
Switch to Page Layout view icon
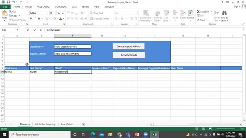pyautogui.click(x=203, y=129)
